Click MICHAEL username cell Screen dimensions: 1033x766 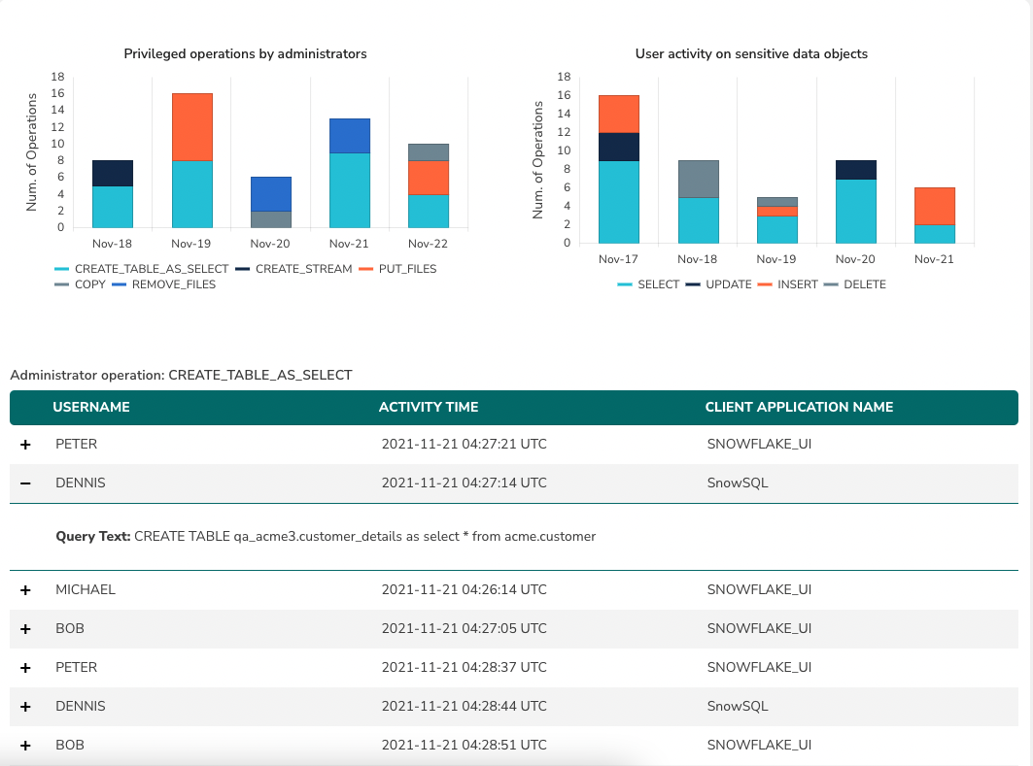(85, 589)
